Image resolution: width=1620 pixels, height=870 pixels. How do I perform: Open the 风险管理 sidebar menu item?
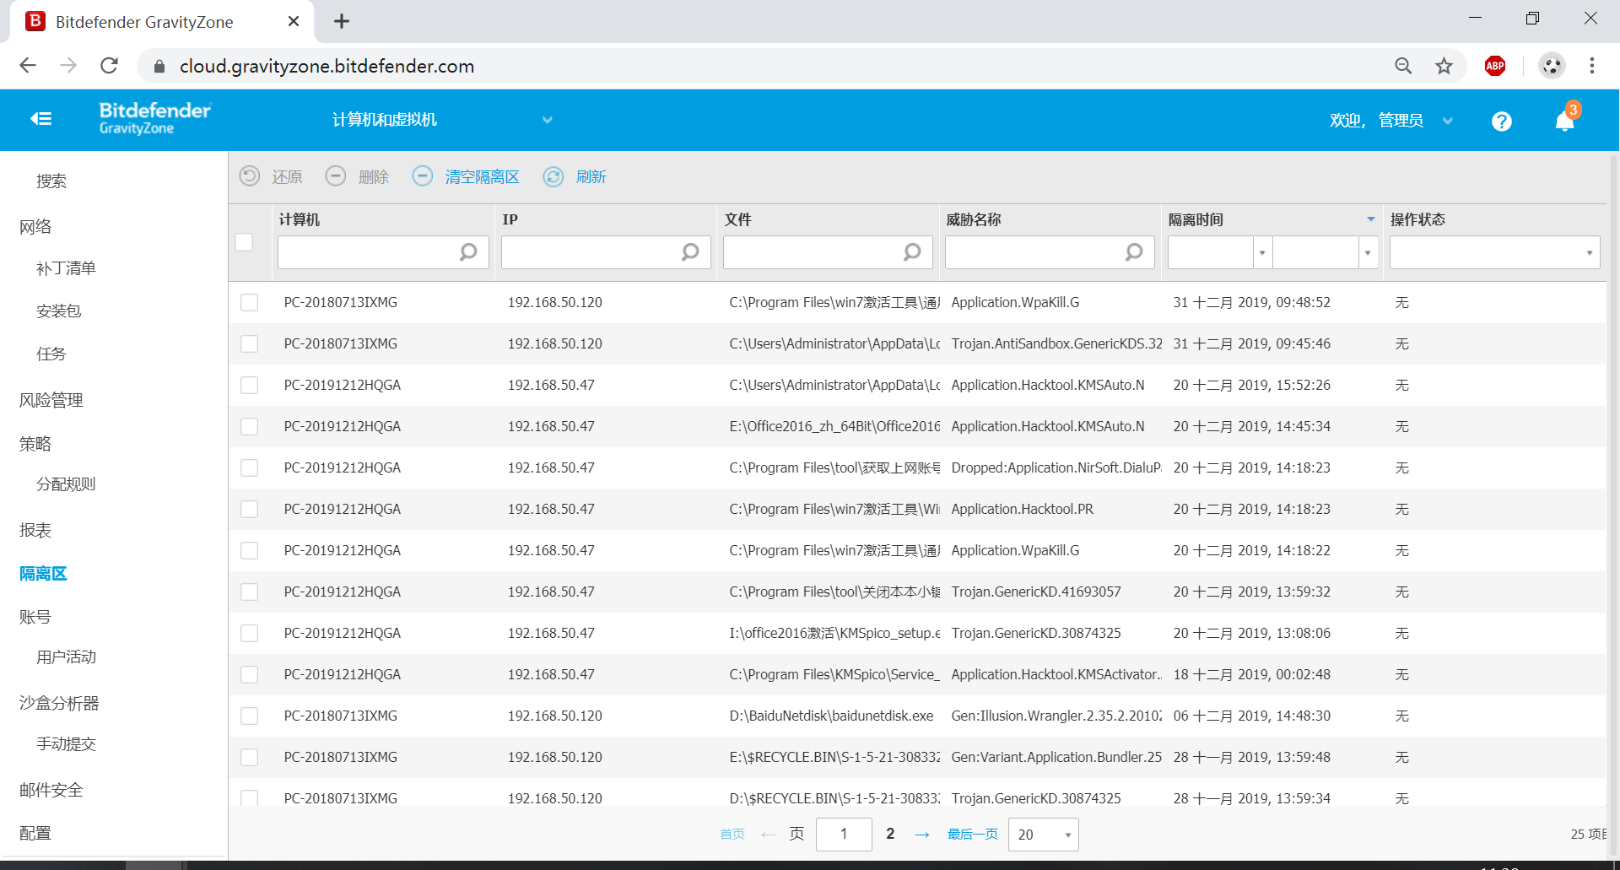[x=51, y=400]
